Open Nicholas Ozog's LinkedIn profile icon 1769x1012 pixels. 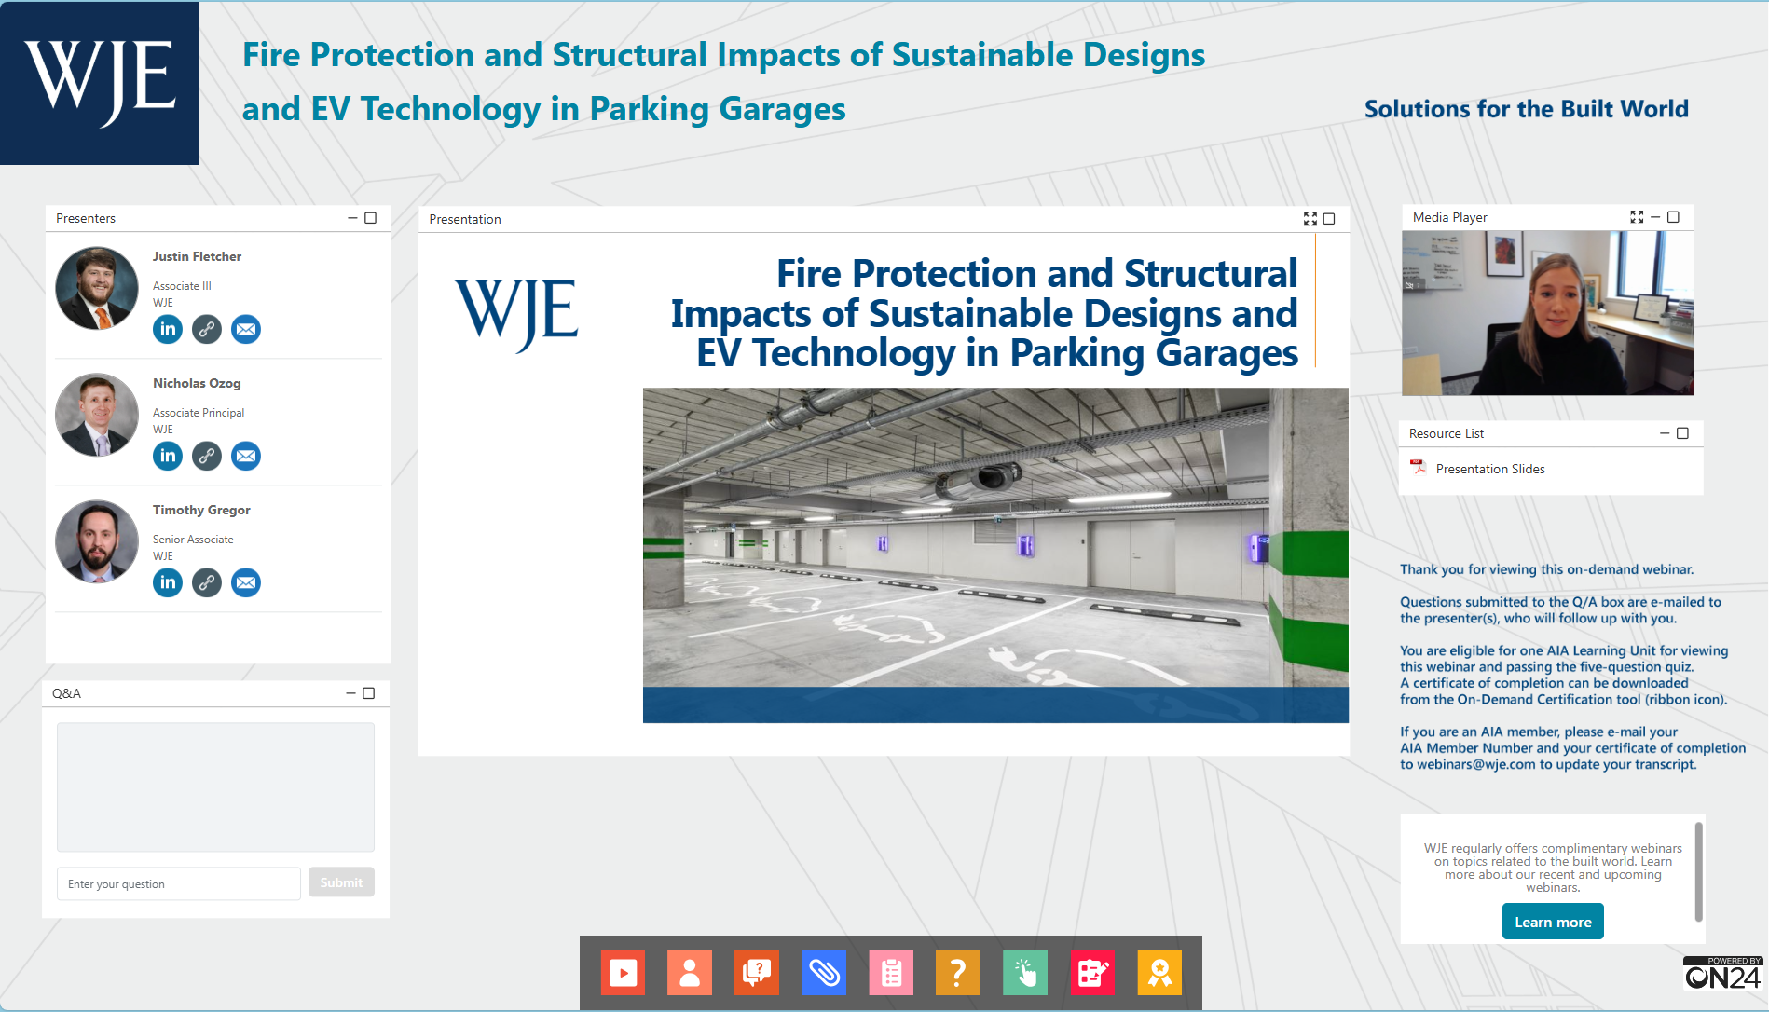point(168,456)
